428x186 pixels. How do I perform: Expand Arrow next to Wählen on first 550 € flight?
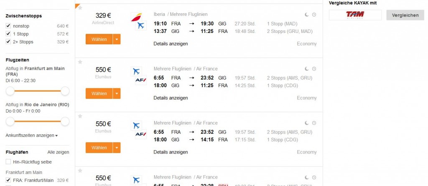pyautogui.click(x=117, y=94)
